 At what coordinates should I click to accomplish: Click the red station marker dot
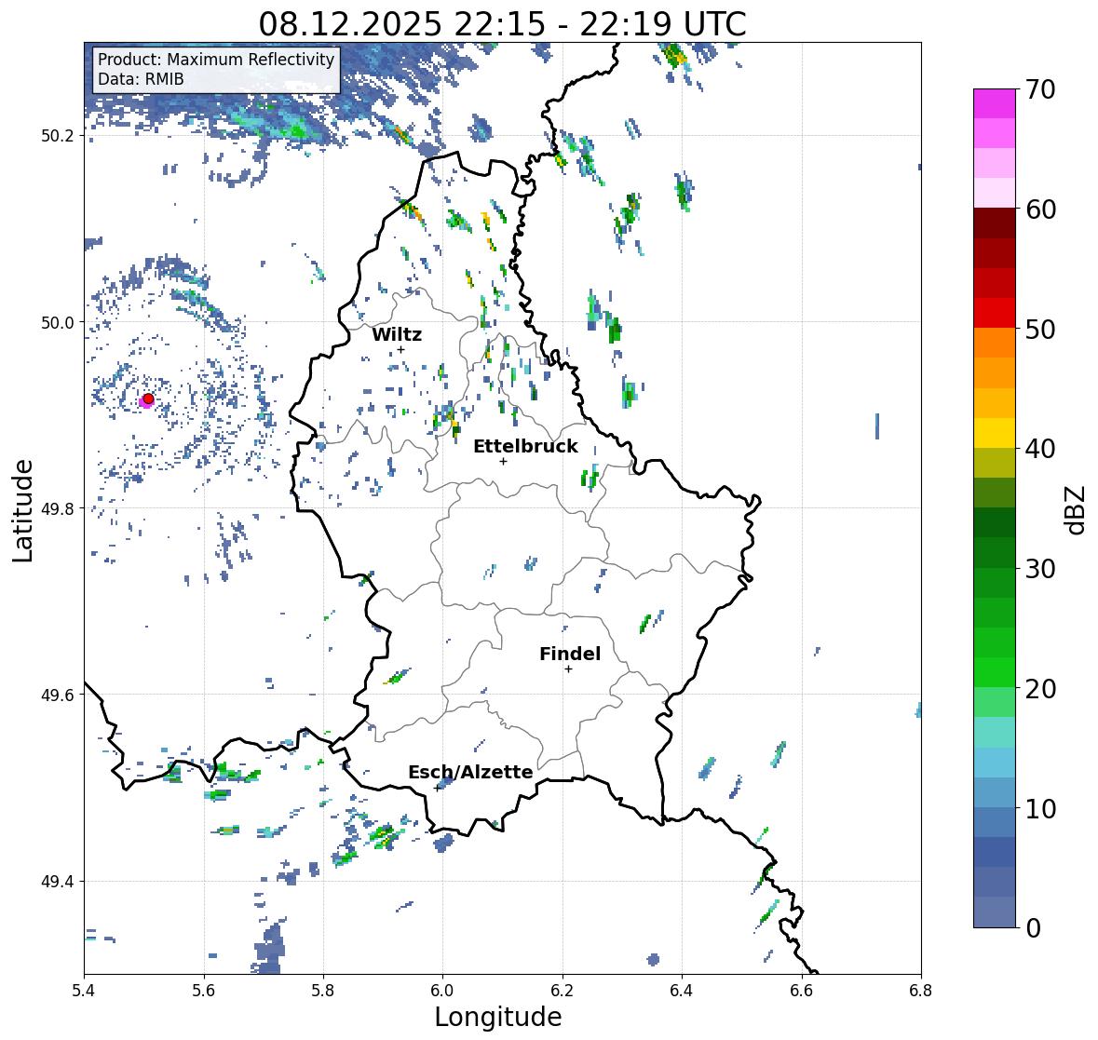(x=148, y=398)
